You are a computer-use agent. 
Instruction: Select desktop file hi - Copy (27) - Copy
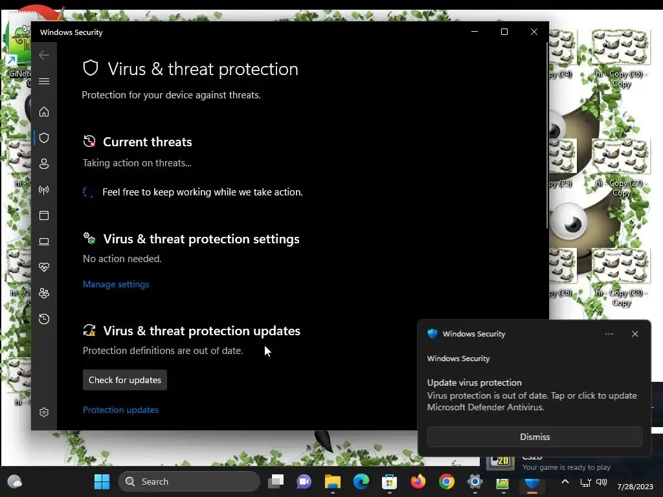(x=621, y=168)
